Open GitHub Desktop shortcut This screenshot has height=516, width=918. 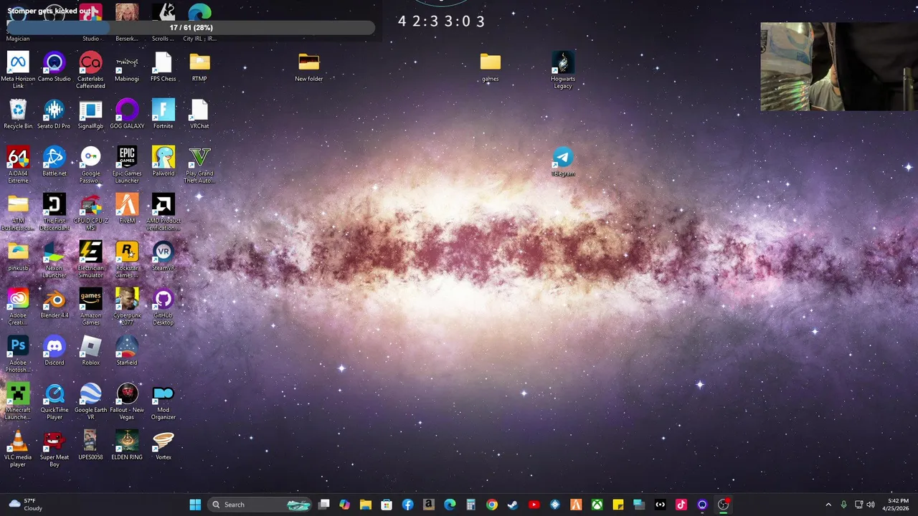click(x=163, y=307)
